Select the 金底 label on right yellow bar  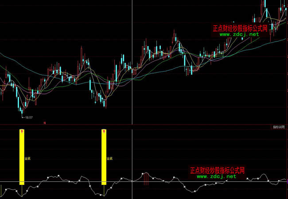click(109, 158)
